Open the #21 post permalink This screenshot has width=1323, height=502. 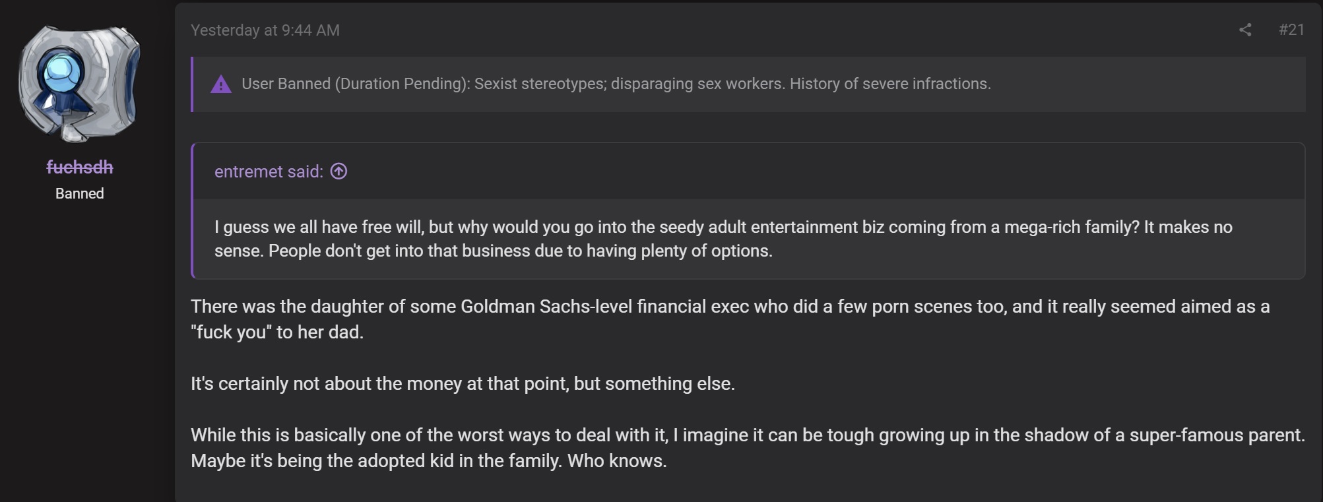point(1291,30)
